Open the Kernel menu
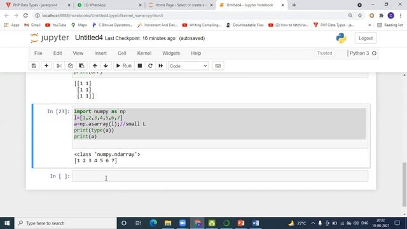407x229 pixels. coord(144,53)
